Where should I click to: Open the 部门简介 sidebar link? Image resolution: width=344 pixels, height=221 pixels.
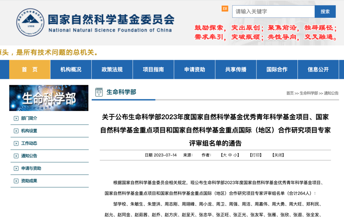[29, 118]
